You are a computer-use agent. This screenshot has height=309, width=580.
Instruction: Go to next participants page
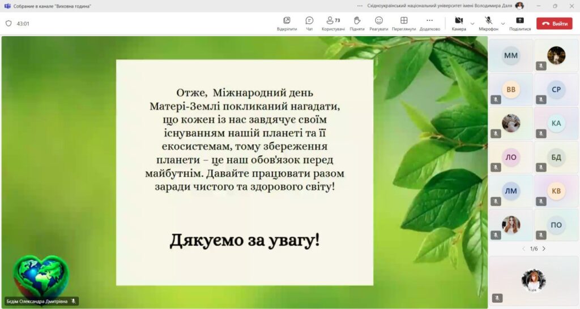point(544,249)
